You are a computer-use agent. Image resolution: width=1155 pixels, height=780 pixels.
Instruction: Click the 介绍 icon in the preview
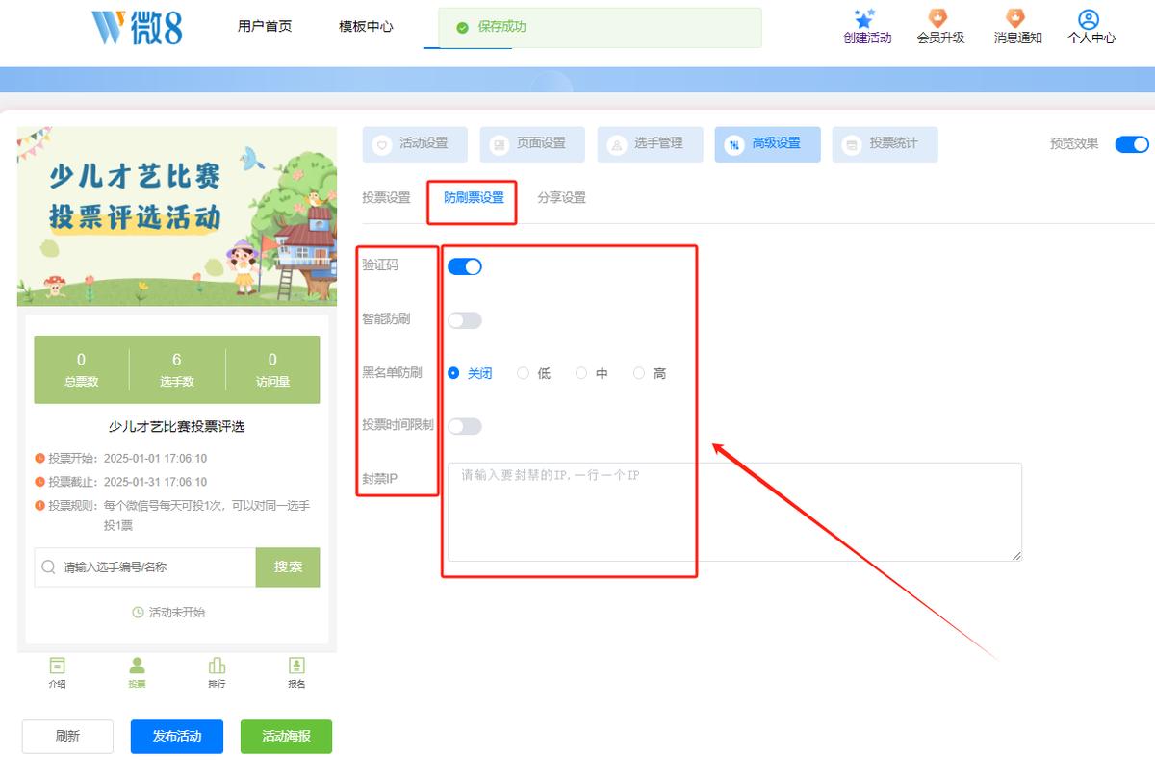tap(58, 666)
